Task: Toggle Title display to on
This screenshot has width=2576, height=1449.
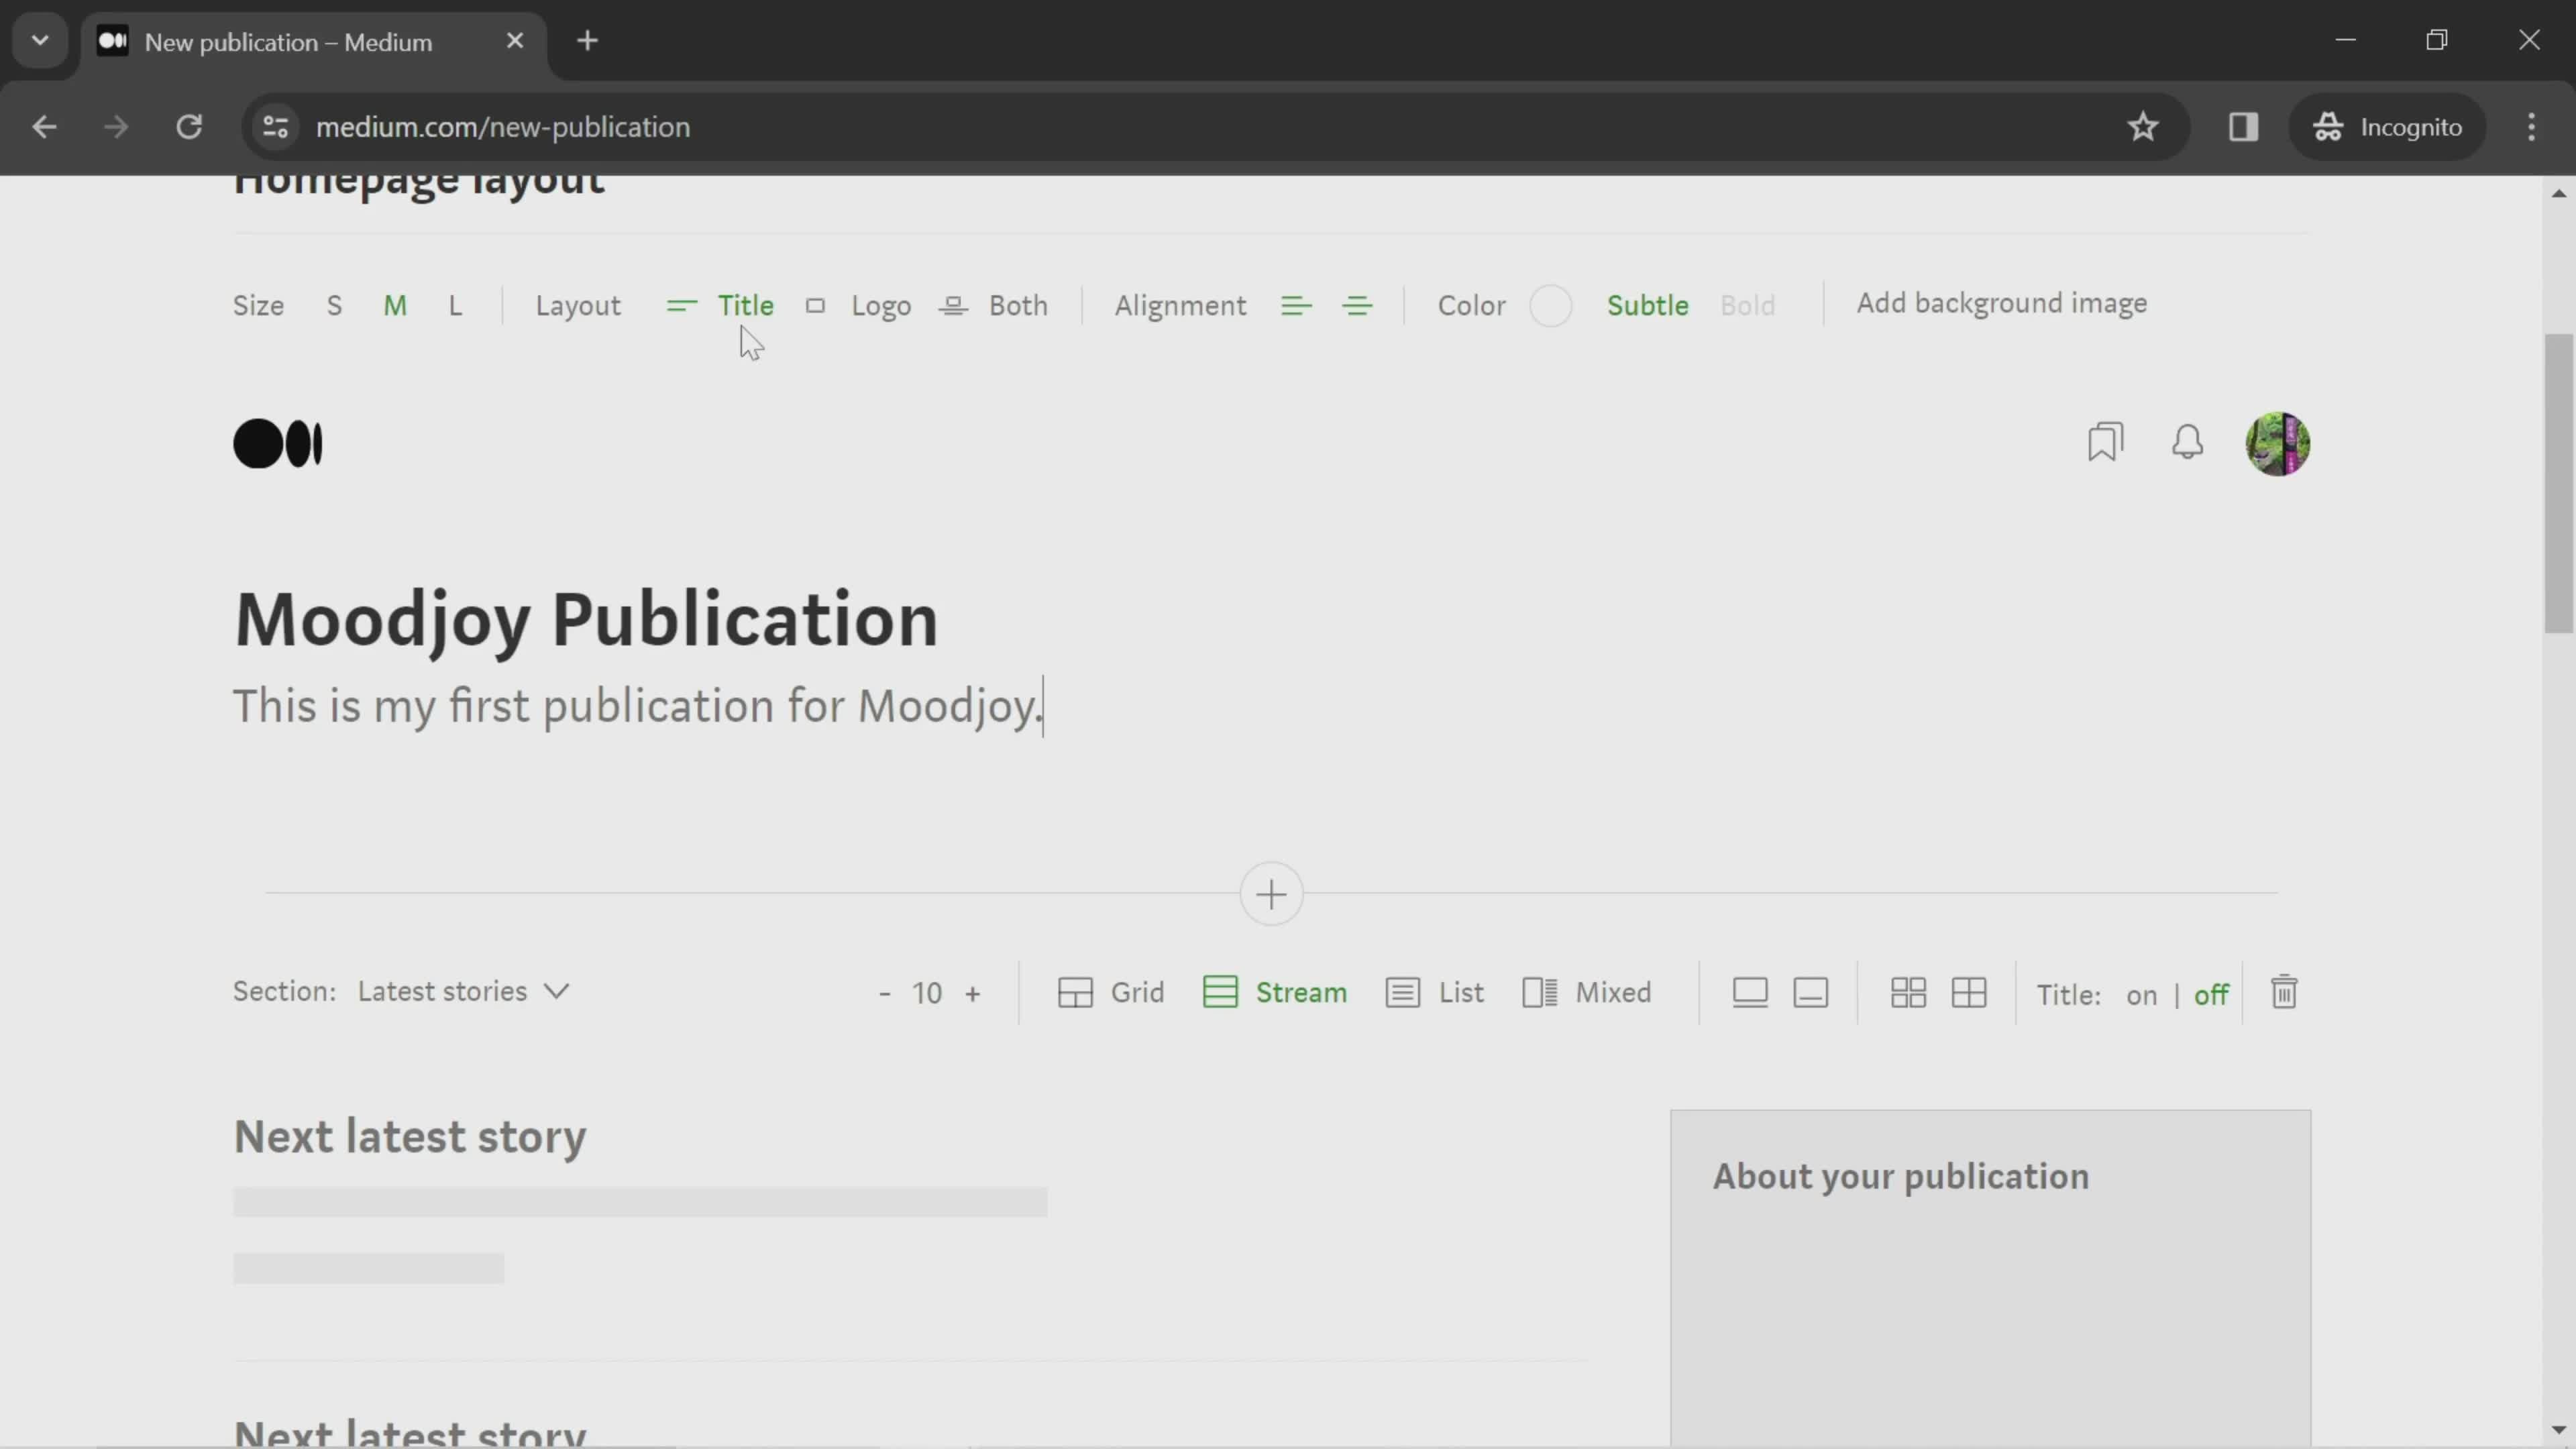Action: tap(2141, 994)
